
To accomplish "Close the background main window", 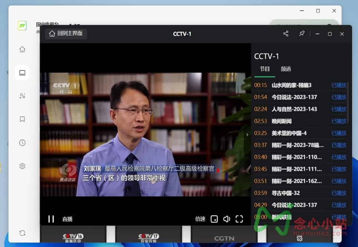I will (x=334, y=11).
